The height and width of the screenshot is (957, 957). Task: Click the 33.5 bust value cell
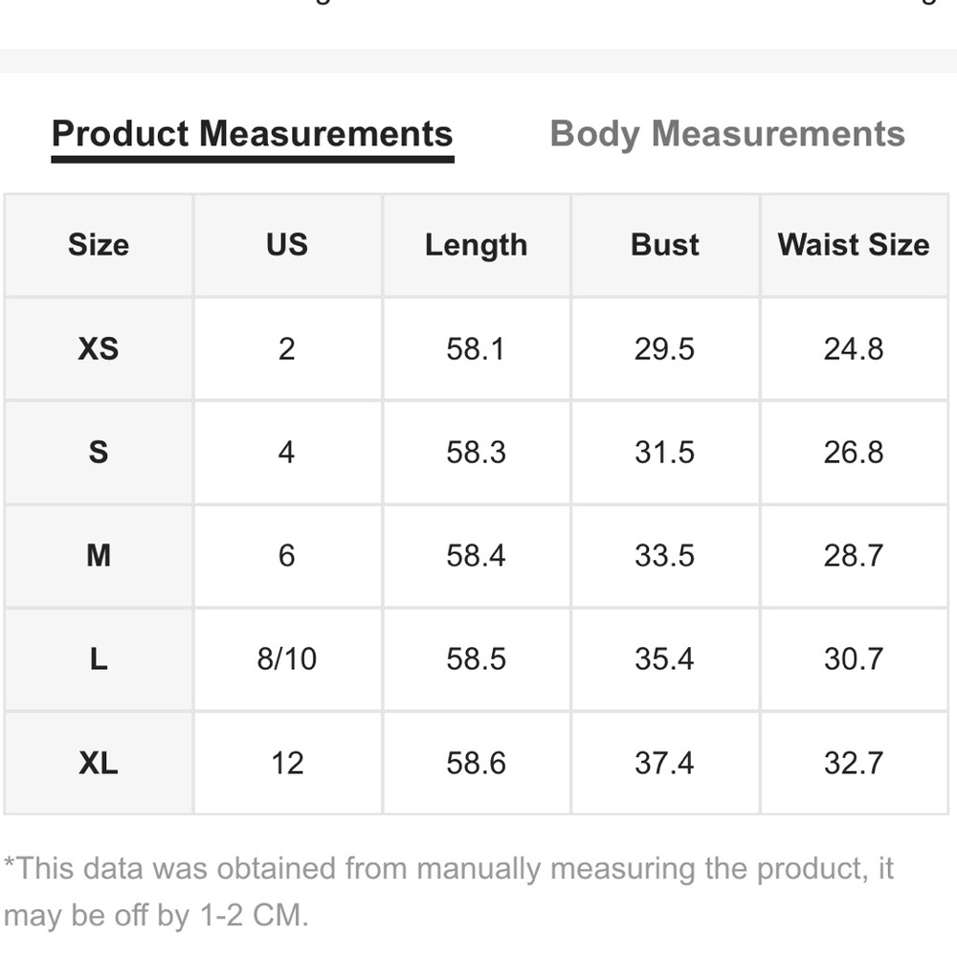tap(665, 556)
